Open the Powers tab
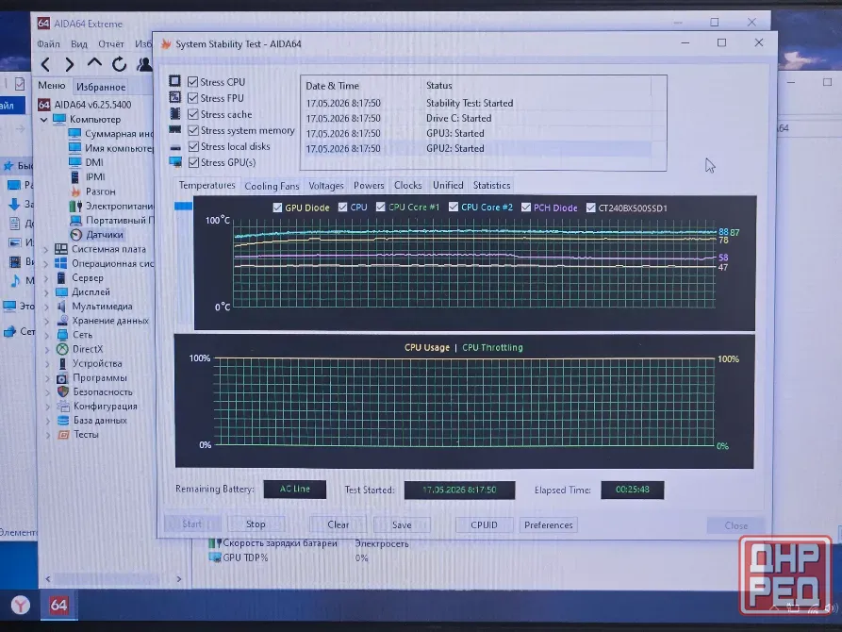The height and width of the screenshot is (632, 842). click(x=369, y=186)
